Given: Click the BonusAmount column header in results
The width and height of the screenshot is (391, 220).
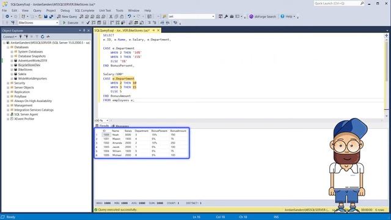Looking at the screenshot, I should [x=178, y=131].
